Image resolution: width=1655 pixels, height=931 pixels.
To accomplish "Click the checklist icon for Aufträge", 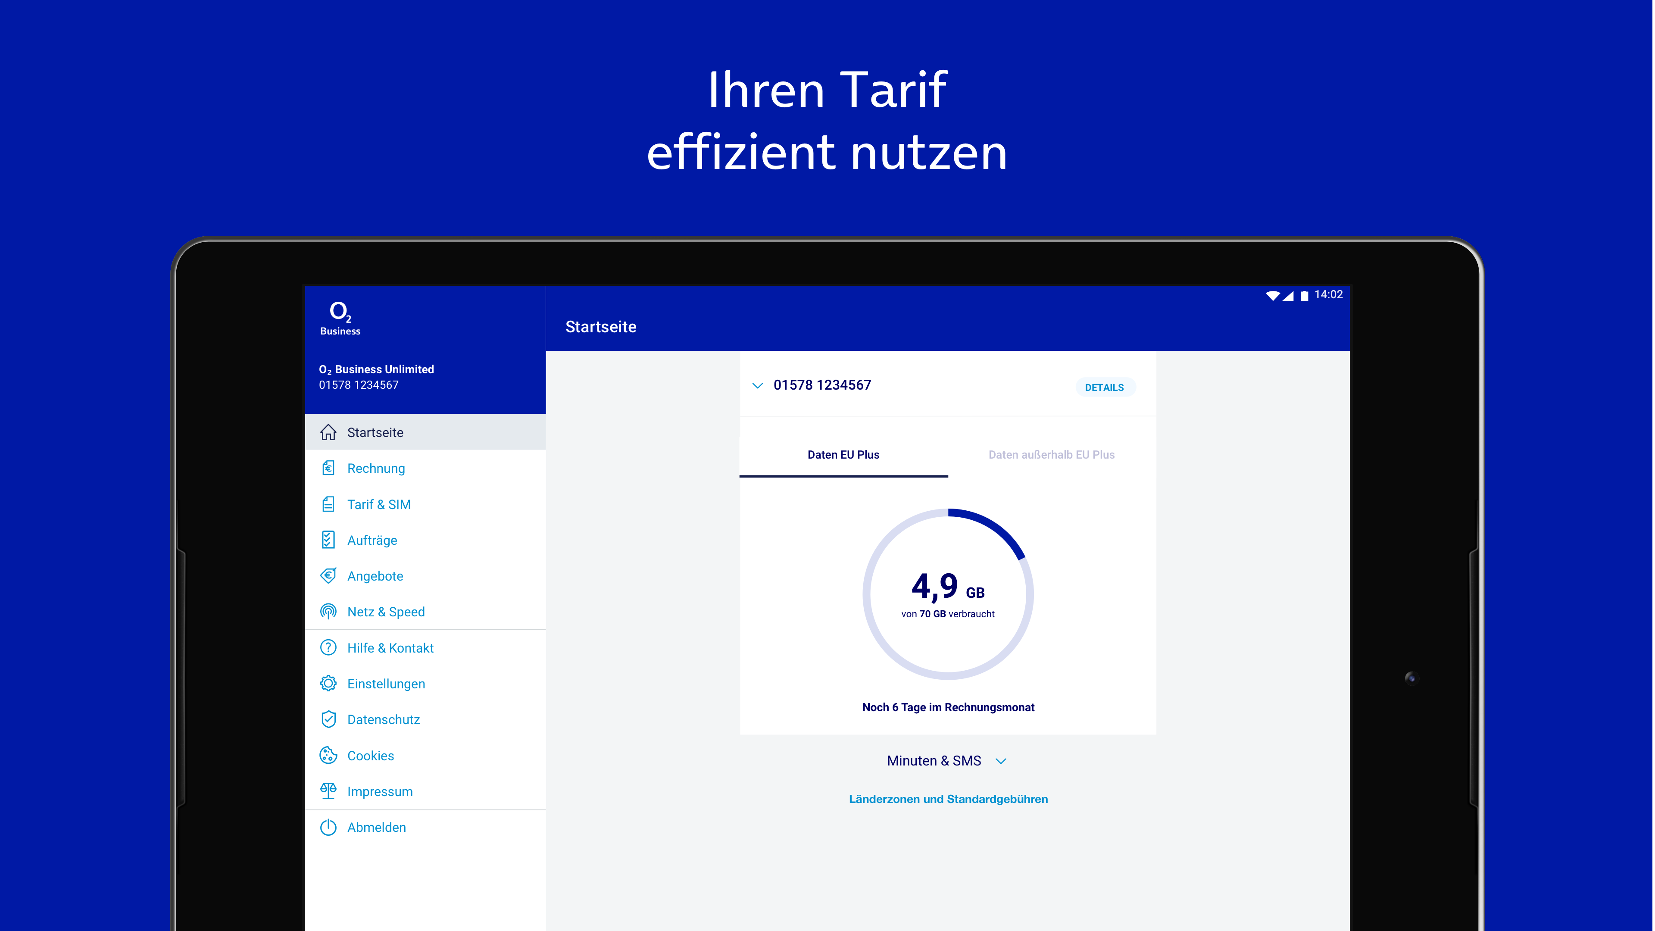I will click(328, 540).
